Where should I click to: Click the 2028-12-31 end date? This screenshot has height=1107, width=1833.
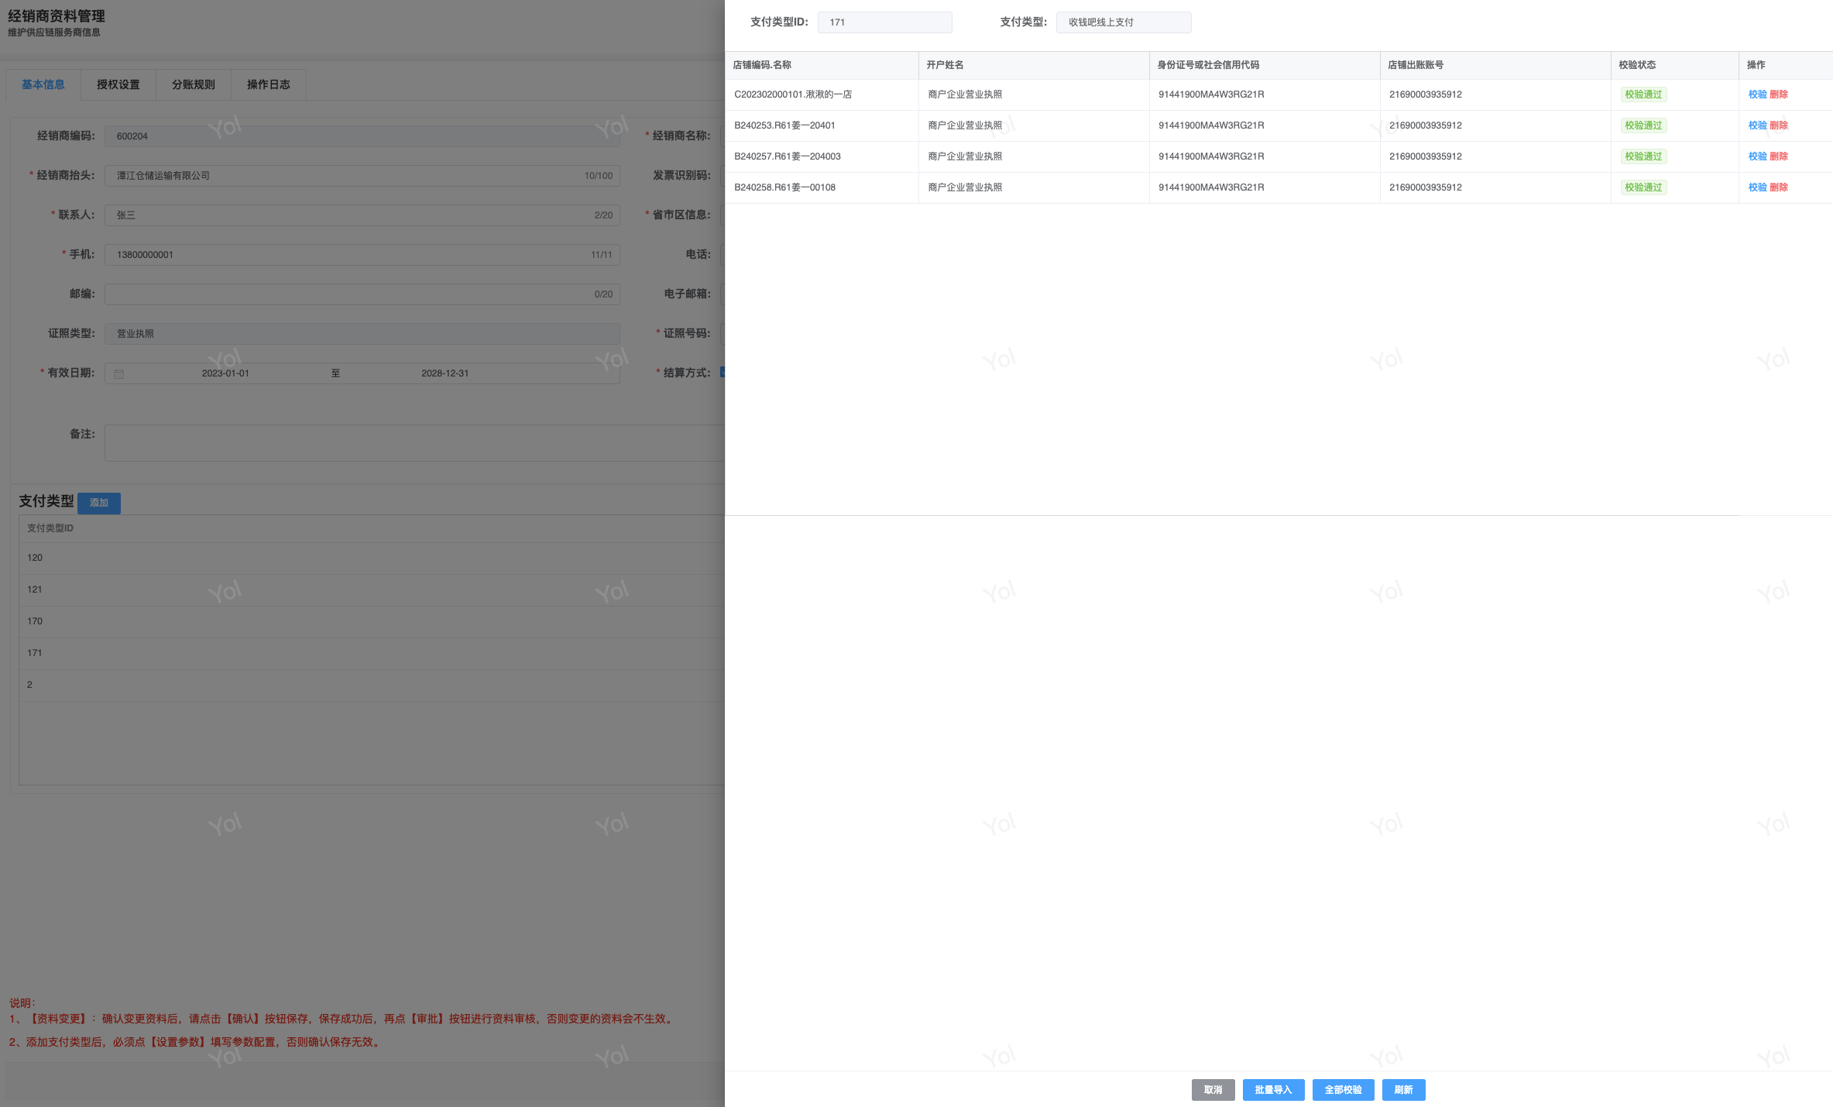point(445,373)
